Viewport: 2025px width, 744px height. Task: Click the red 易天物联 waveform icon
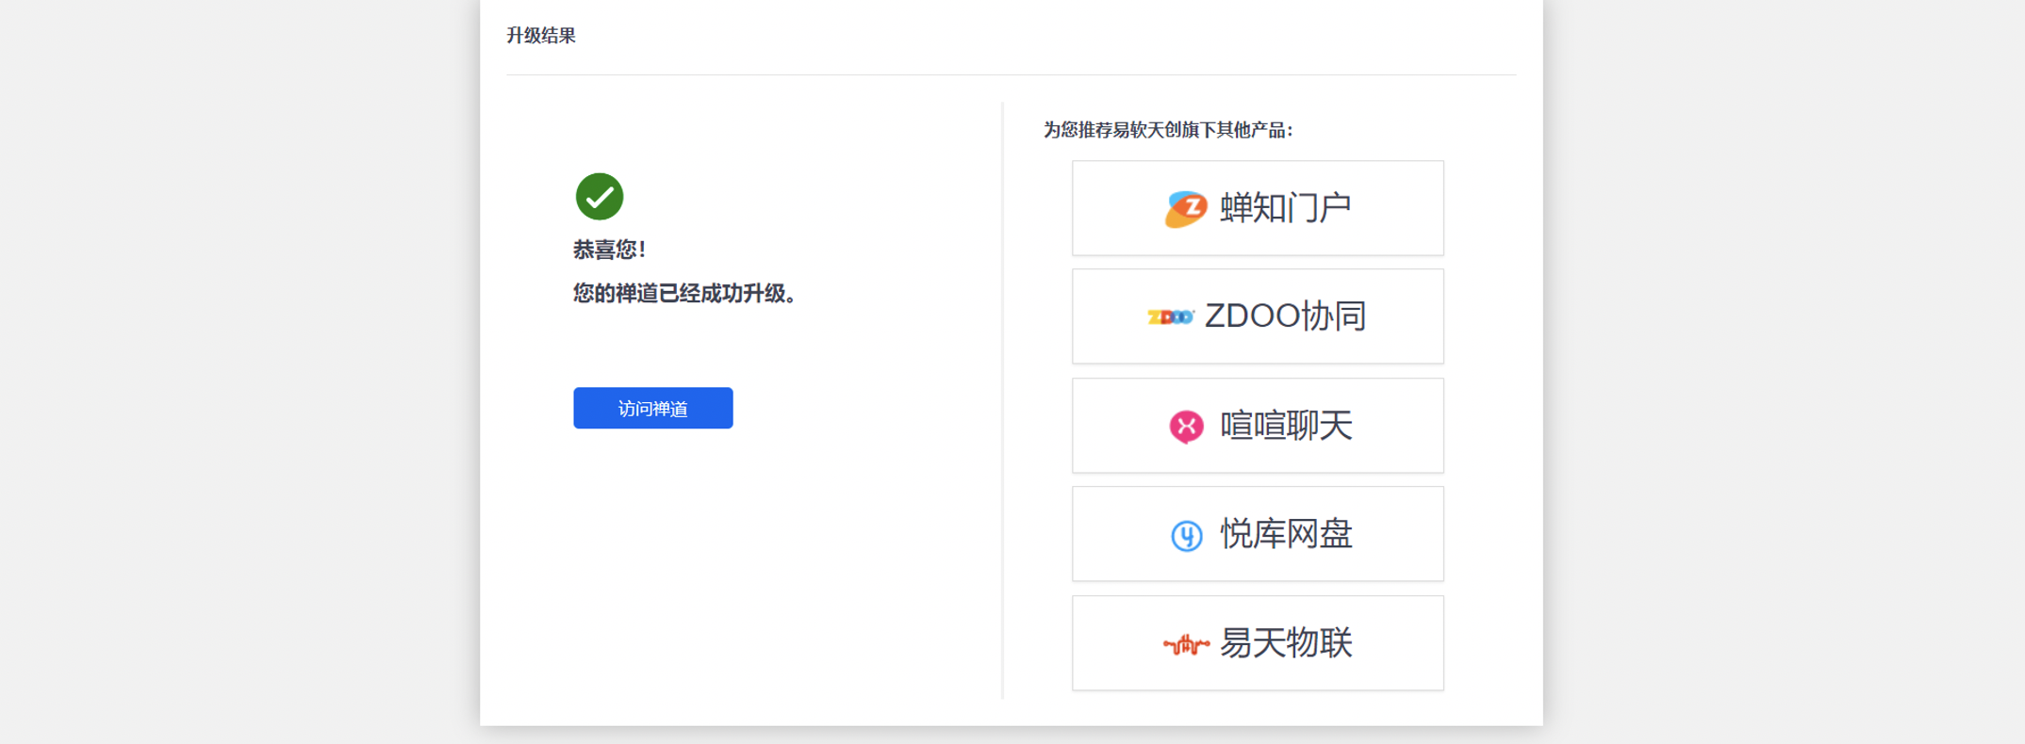coord(1186,644)
